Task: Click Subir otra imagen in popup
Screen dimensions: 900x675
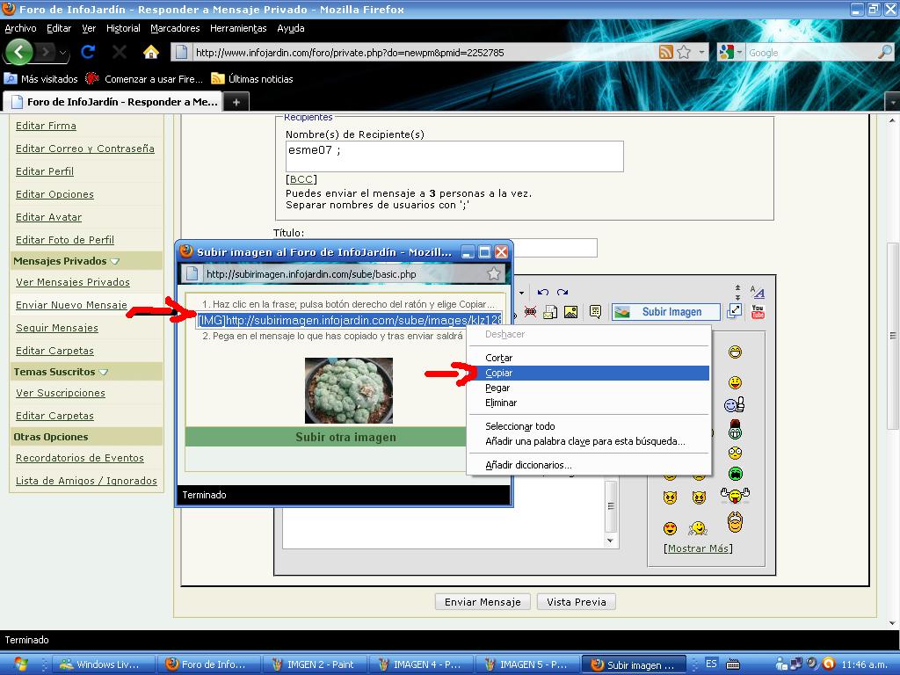Action: tap(345, 437)
